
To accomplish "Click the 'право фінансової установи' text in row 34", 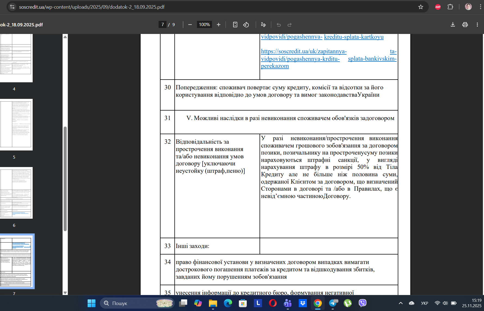I will point(275,269).
